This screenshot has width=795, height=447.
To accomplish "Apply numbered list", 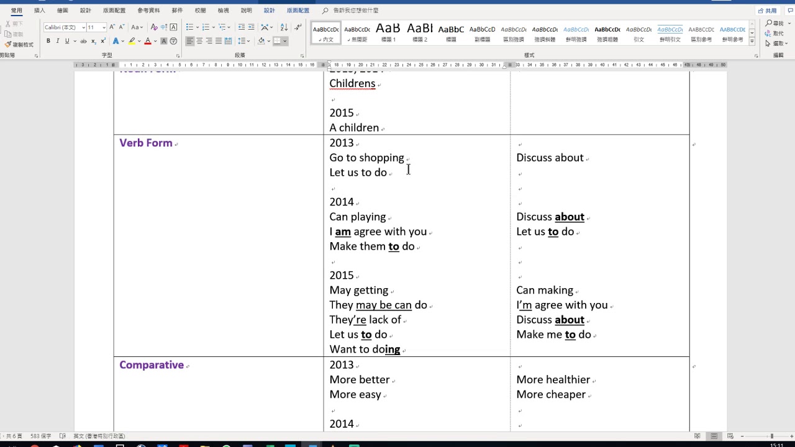I will 206,27.
